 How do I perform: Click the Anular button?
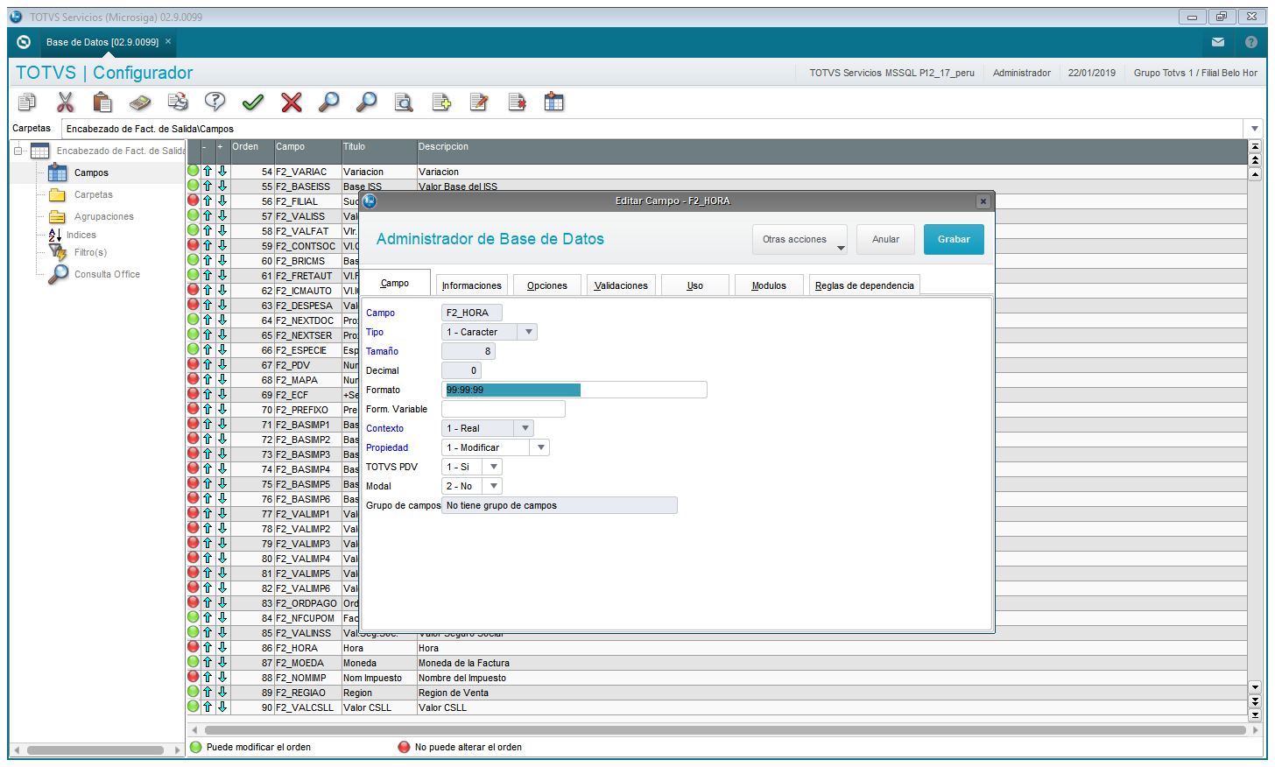[x=885, y=239]
